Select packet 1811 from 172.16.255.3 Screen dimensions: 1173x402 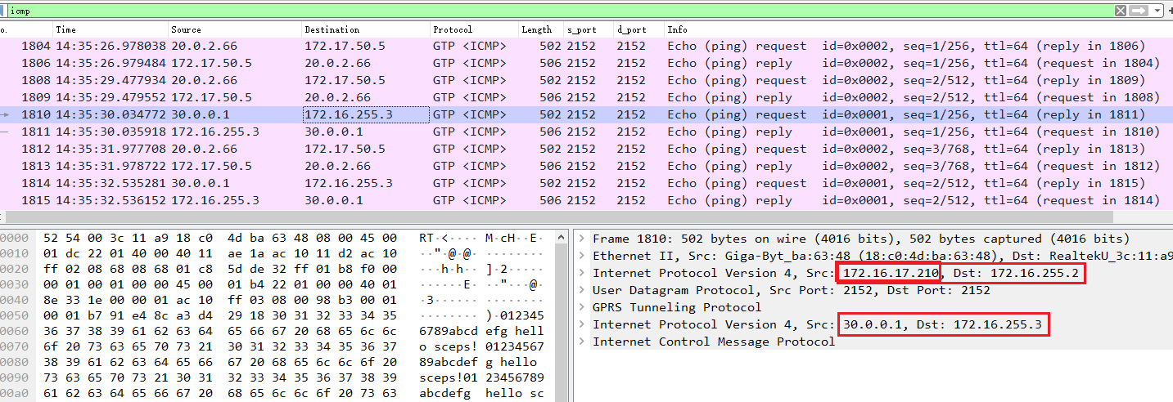586,132
